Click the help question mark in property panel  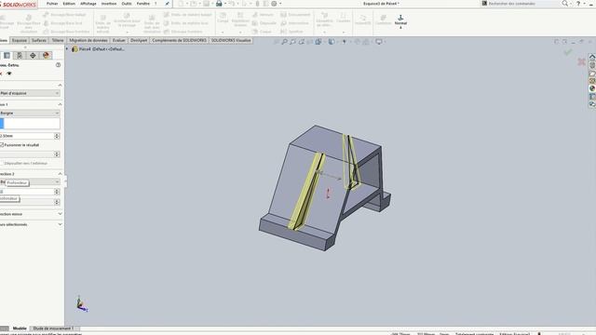tap(58, 65)
